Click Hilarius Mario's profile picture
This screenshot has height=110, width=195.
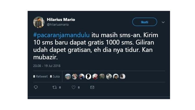(39, 22)
